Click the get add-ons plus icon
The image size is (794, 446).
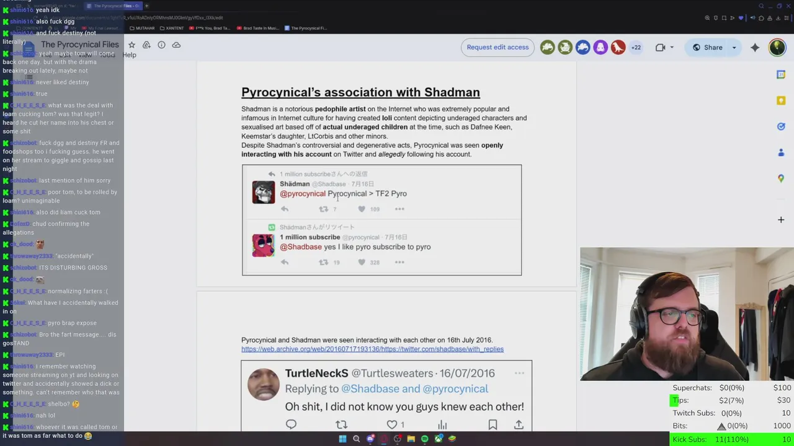pyautogui.click(x=781, y=219)
